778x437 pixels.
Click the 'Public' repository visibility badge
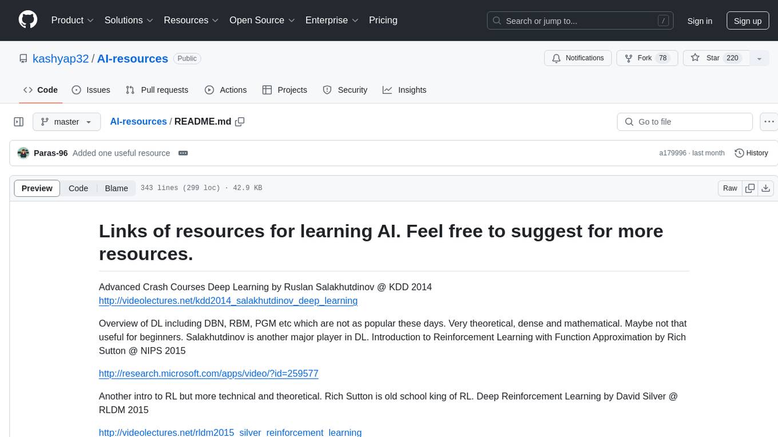pyautogui.click(x=187, y=58)
